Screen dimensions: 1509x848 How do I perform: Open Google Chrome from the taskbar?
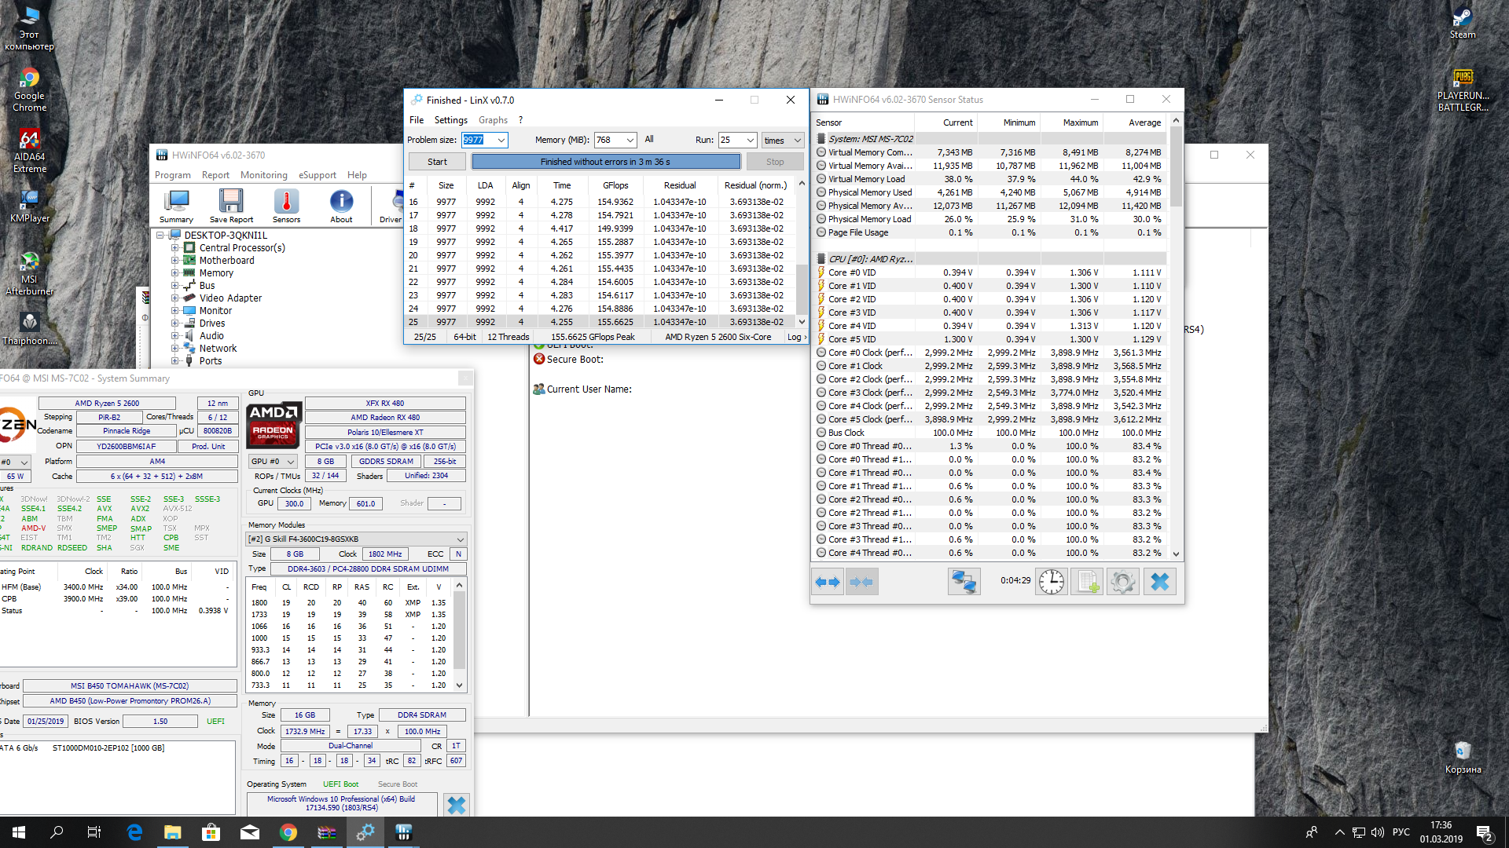click(x=288, y=832)
